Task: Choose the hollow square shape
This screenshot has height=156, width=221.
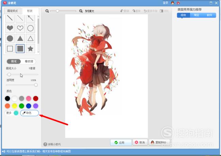Action: 10,48
